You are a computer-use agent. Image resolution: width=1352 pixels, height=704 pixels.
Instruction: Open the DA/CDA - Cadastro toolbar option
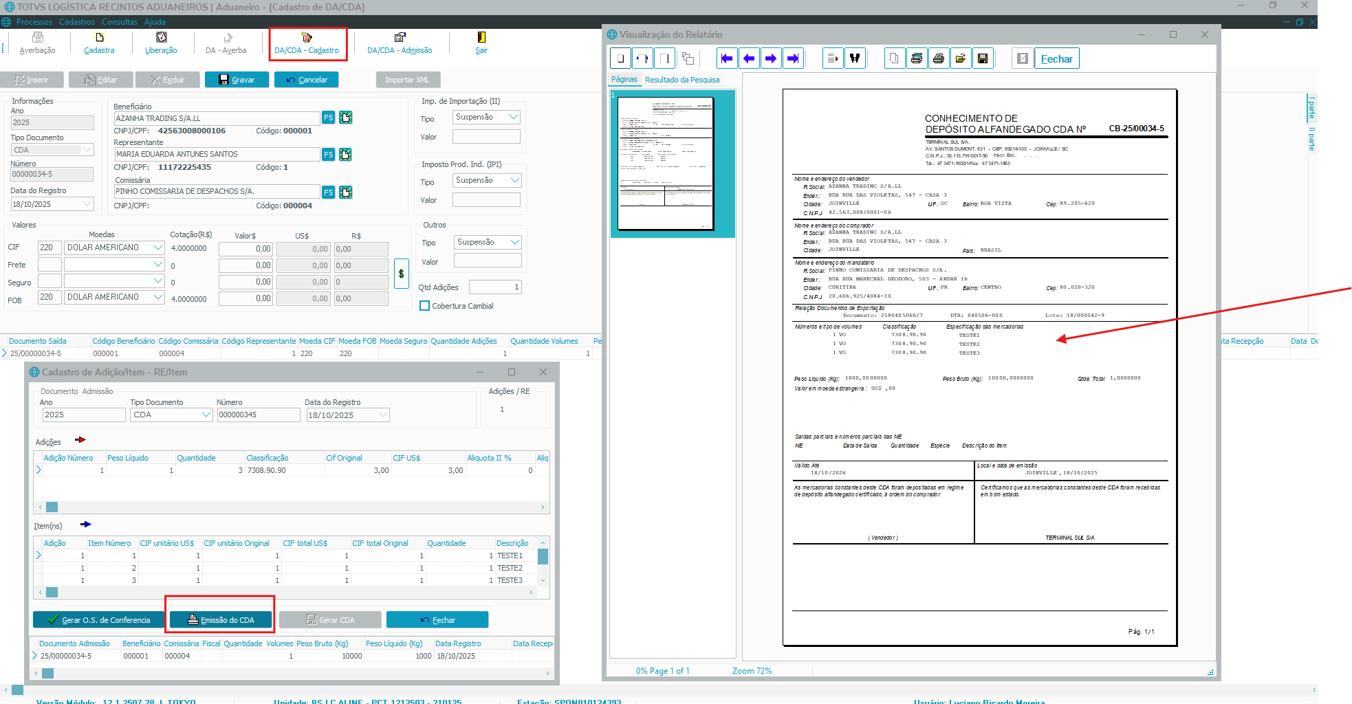[307, 43]
